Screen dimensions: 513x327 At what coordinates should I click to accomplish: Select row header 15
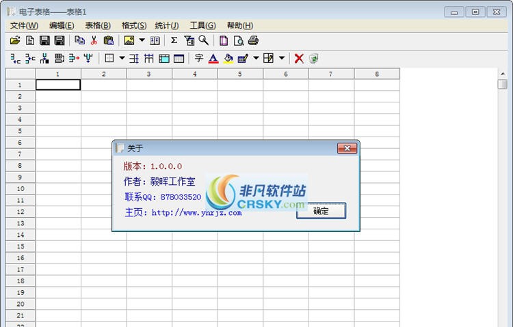[21, 246]
